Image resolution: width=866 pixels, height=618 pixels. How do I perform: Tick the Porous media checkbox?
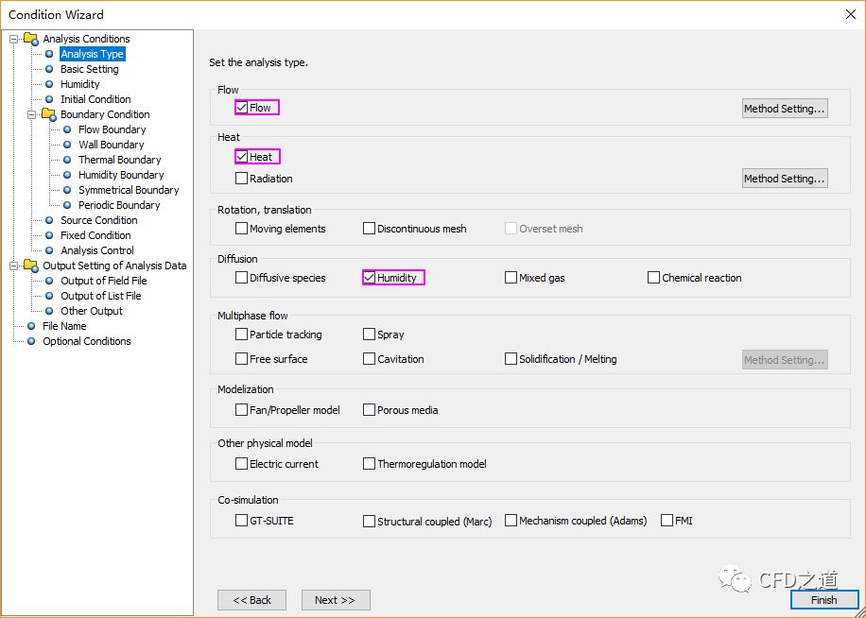click(x=370, y=410)
